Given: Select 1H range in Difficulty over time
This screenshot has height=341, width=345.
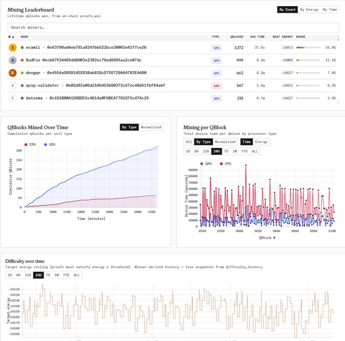Looking at the screenshot, I should [x=10, y=275].
